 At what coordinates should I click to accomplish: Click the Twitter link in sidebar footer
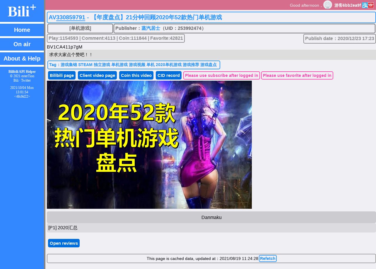pyautogui.click(x=26, y=80)
